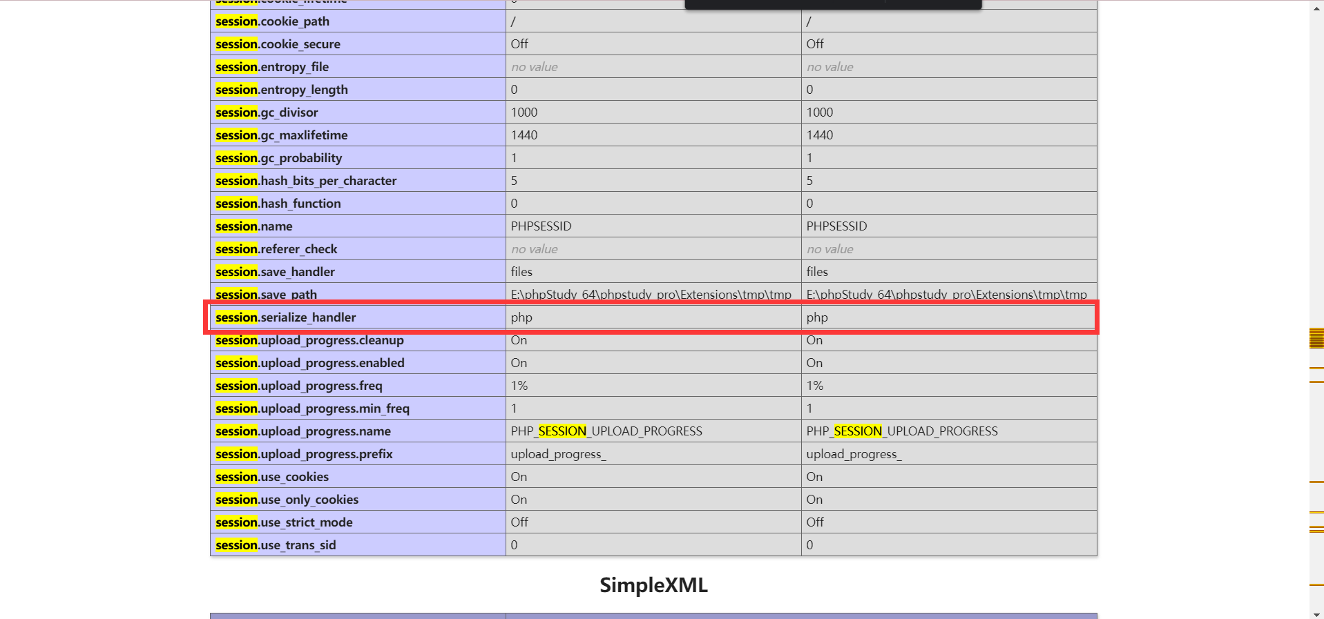The height and width of the screenshot is (619, 1324).
Task: Click the session.gc_maxlifetime directive
Action: coord(282,135)
